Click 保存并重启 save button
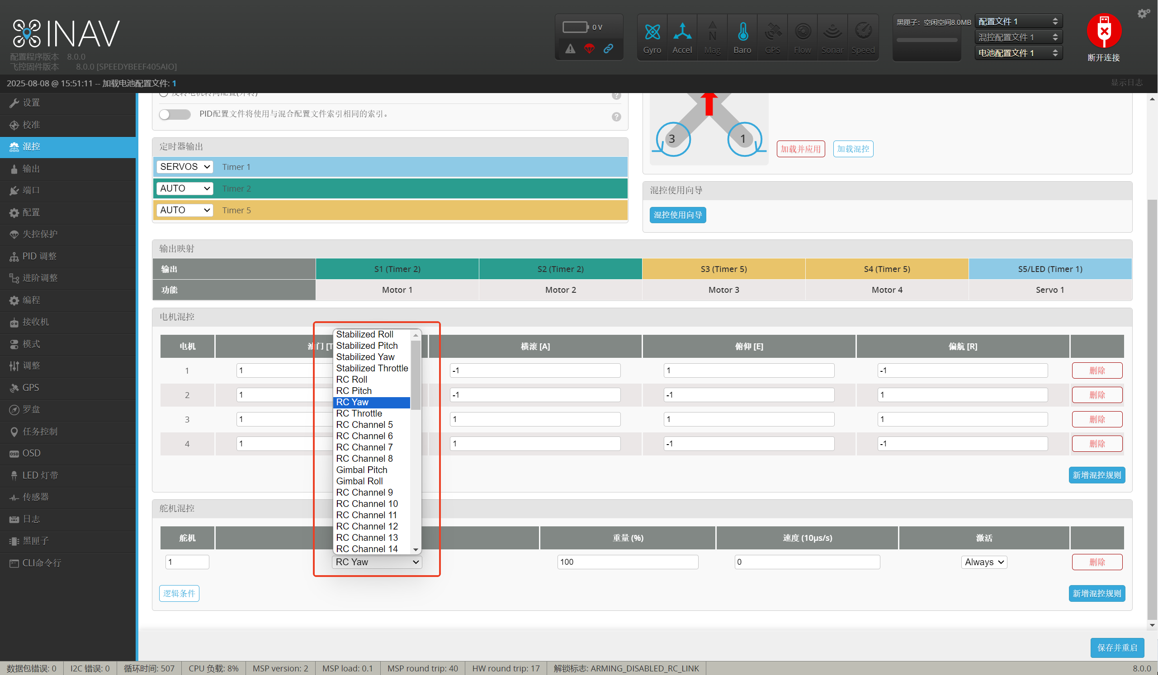 1117,647
